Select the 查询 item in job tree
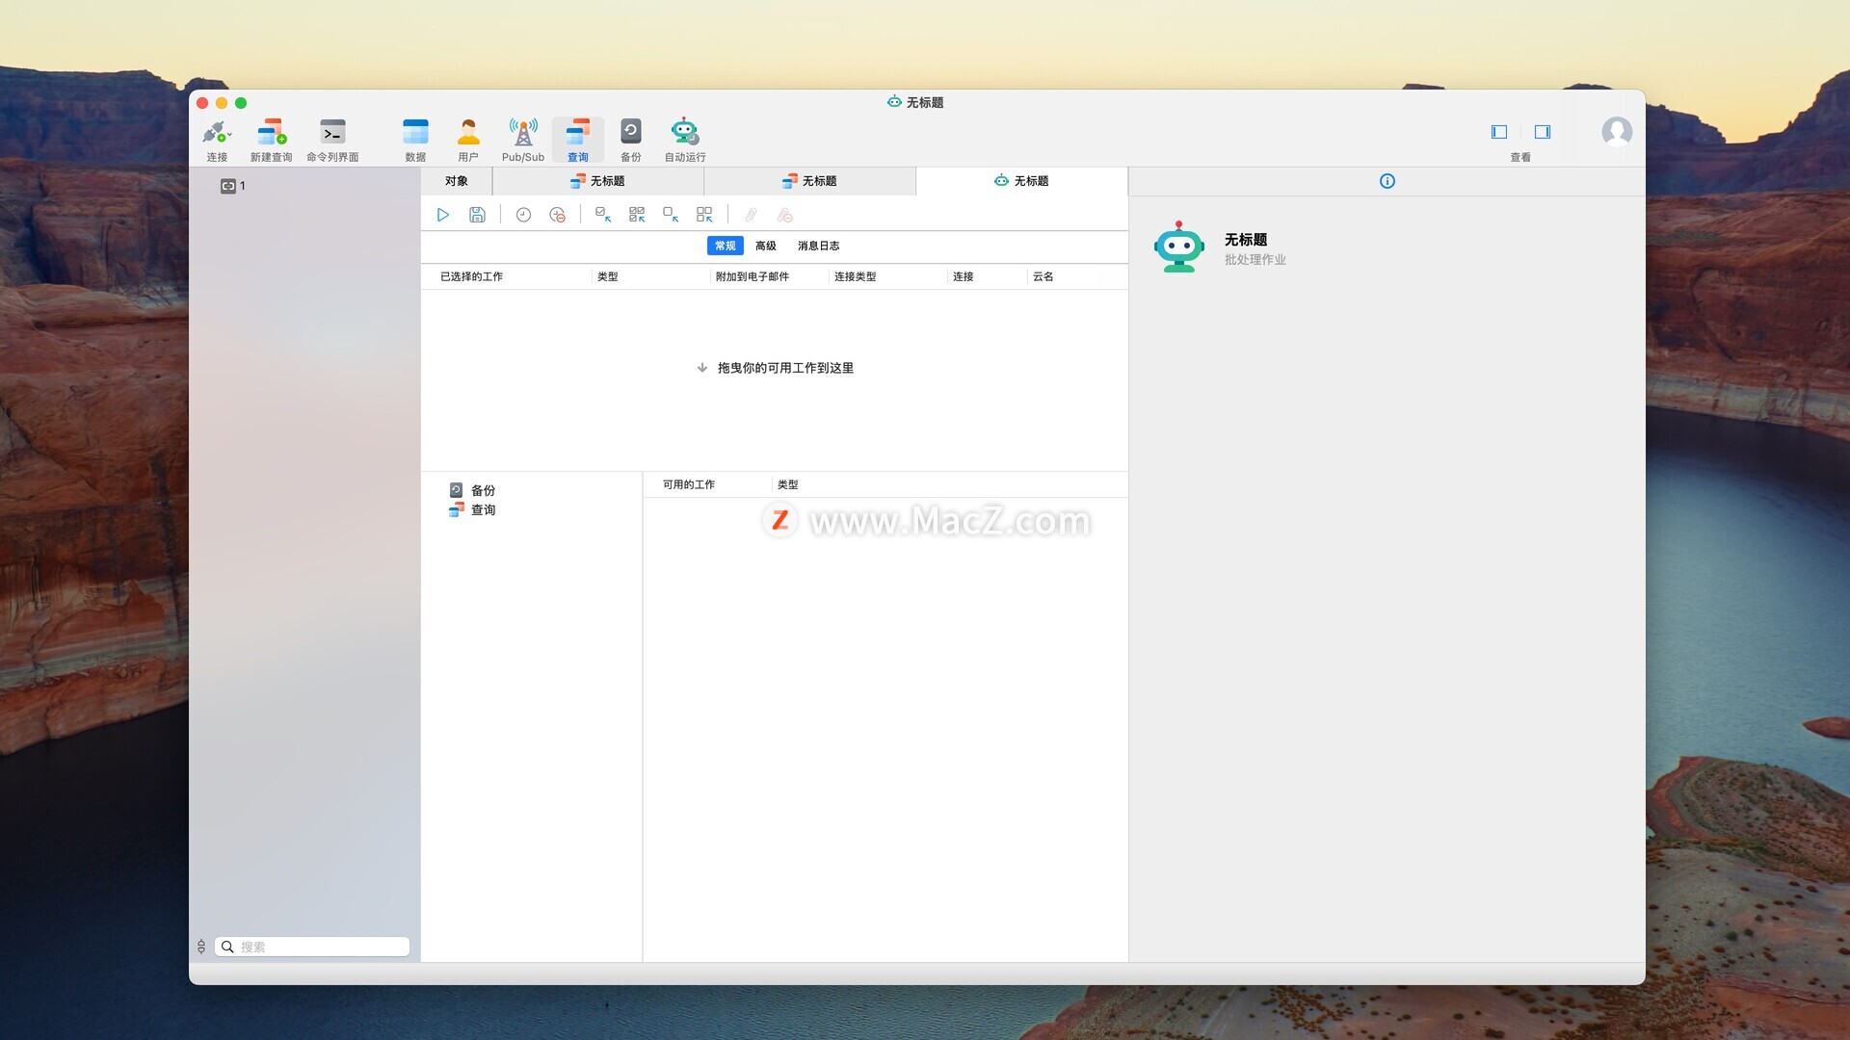The image size is (1850, 1040). point(482,510)
